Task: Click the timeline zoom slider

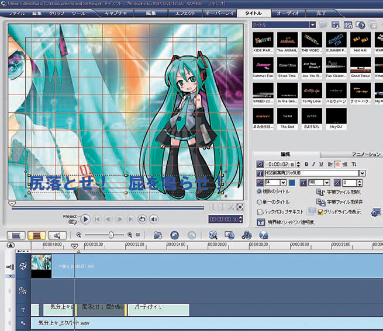Action: 111,235
